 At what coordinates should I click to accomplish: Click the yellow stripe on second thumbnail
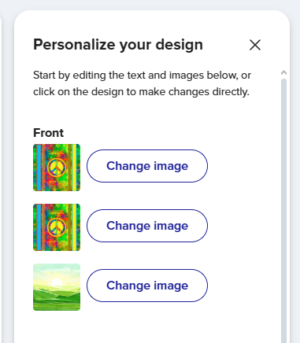pos(74,227)
